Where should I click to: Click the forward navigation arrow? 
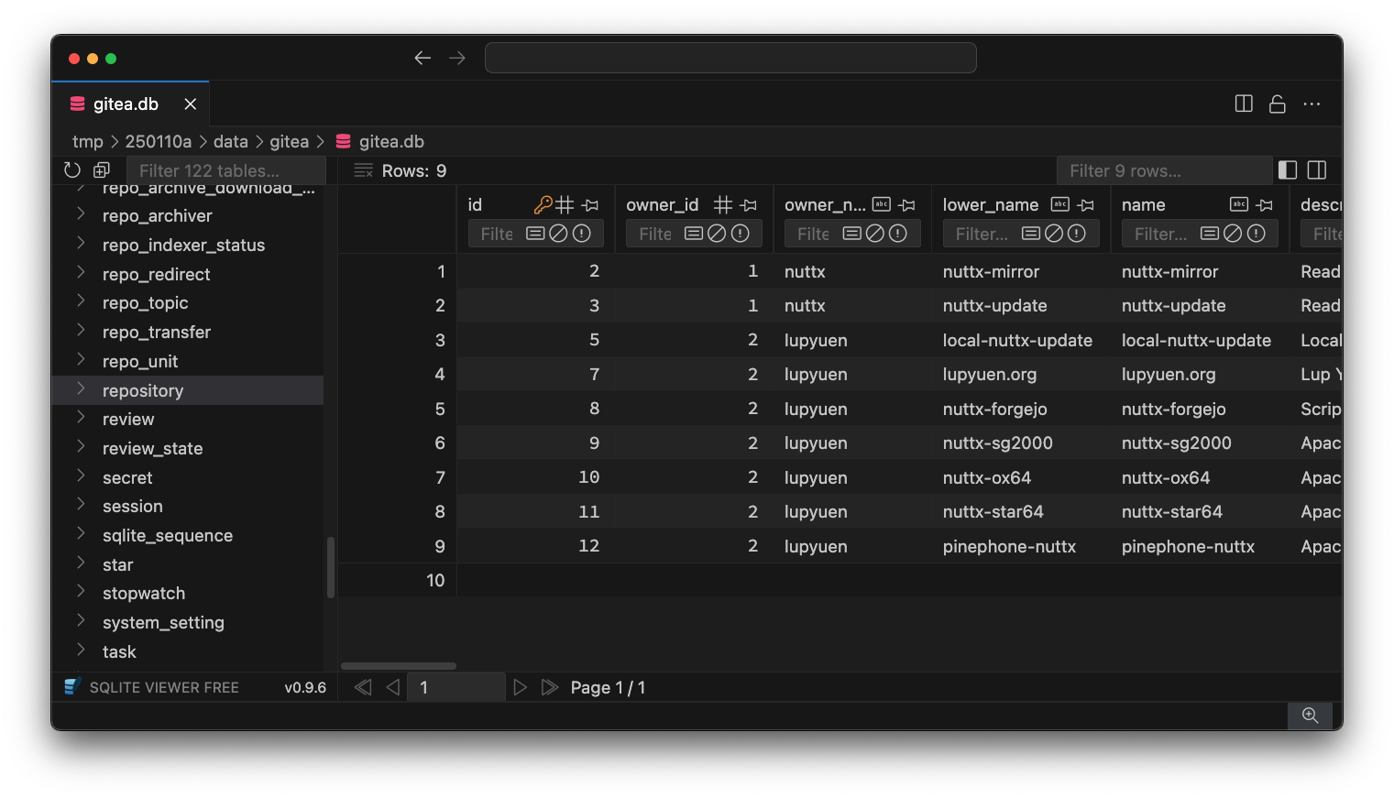[x=457, y=58]
